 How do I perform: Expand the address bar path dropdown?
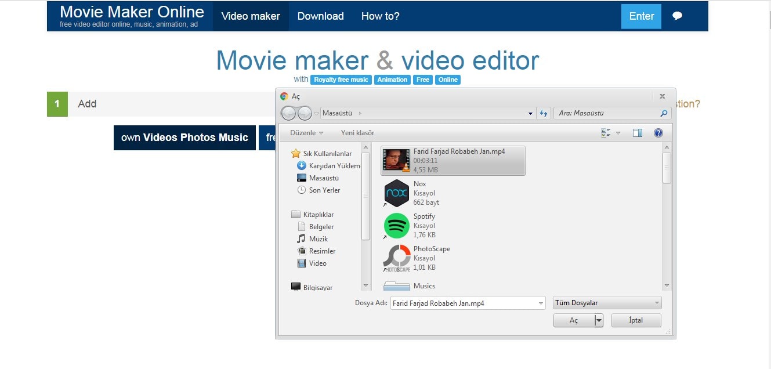pyautogui.click(x=530, y=114)
